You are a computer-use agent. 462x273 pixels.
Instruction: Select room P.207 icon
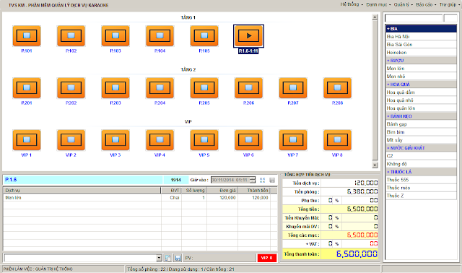293,87
